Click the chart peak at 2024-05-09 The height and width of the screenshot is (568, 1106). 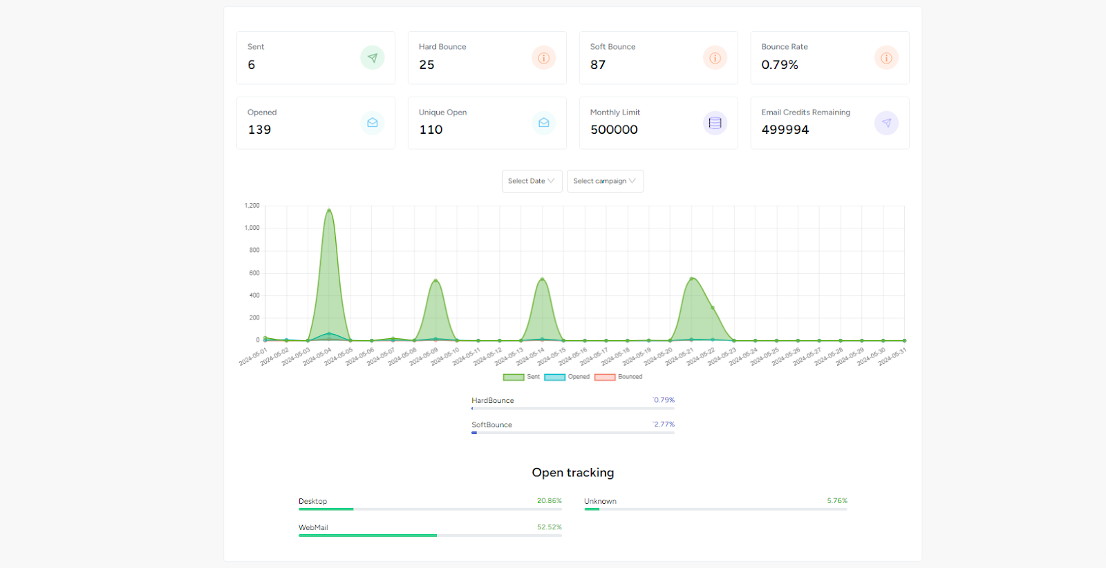(x=435, y=280)
